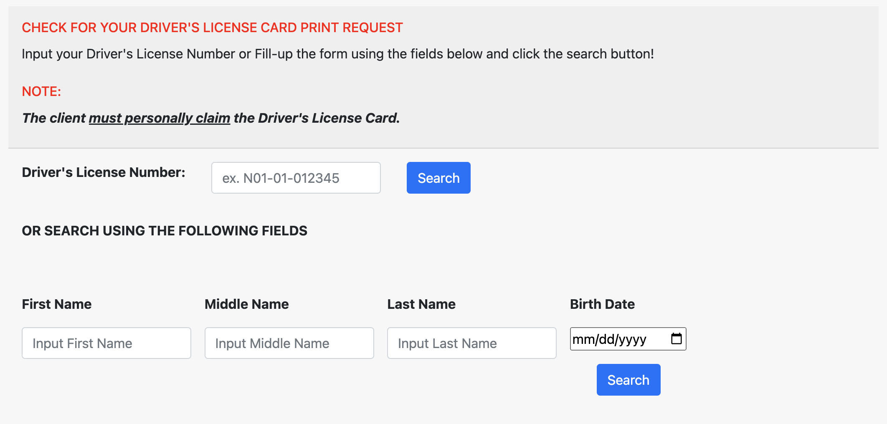
Task: Open the calendar picker in Birth Date field
Action: (x=676, y=338)
